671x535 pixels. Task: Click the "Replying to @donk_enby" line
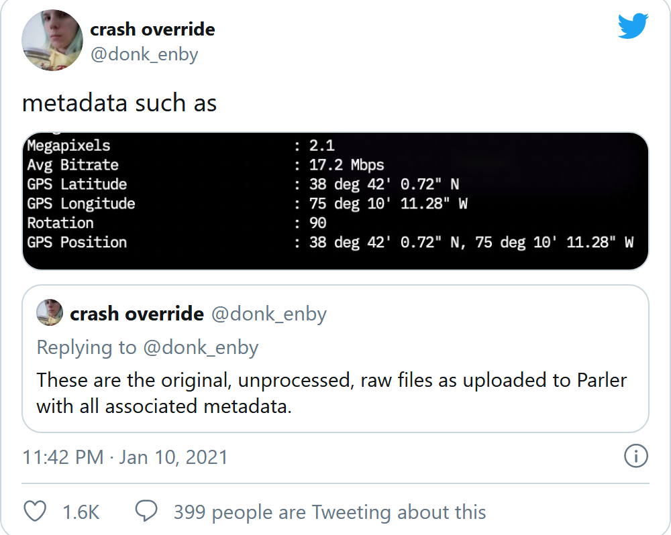148,347
